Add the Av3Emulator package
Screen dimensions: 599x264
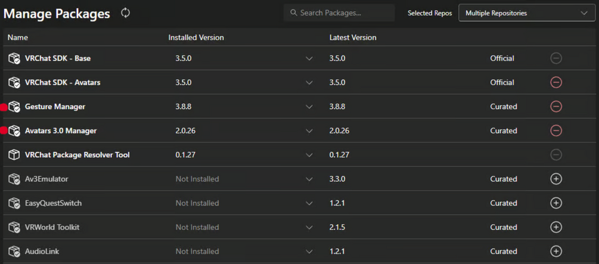[556, 179]
